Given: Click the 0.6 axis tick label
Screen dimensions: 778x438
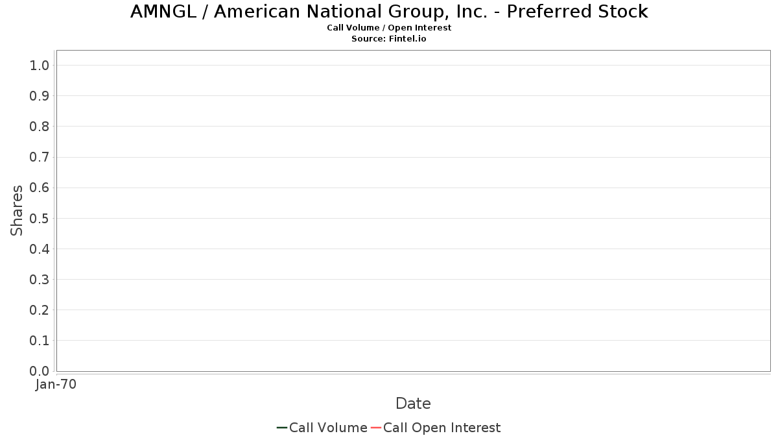Looking at the screenshot, I should (40, 188).
